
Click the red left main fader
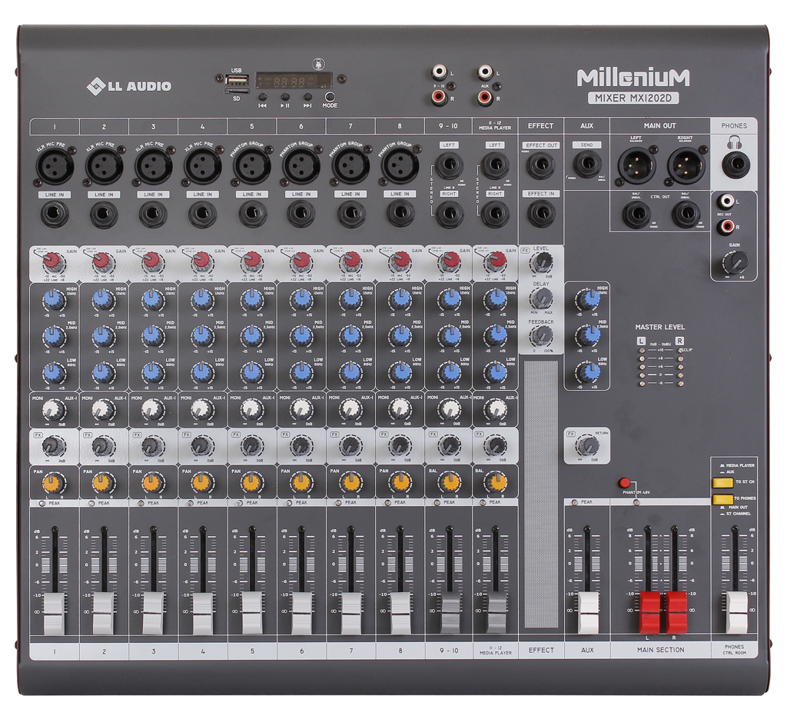coord(649,611)
